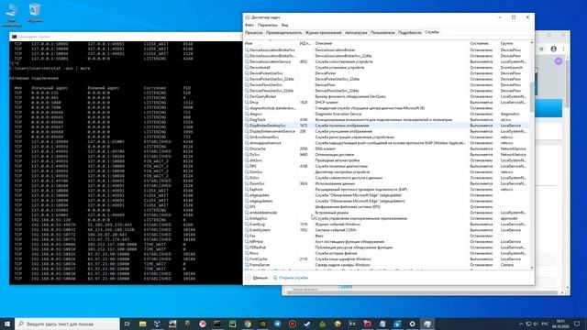This screenshot has width=587, height=330.
Task: Switch to the Журнал приложений tab
Action: pos(323,33)
